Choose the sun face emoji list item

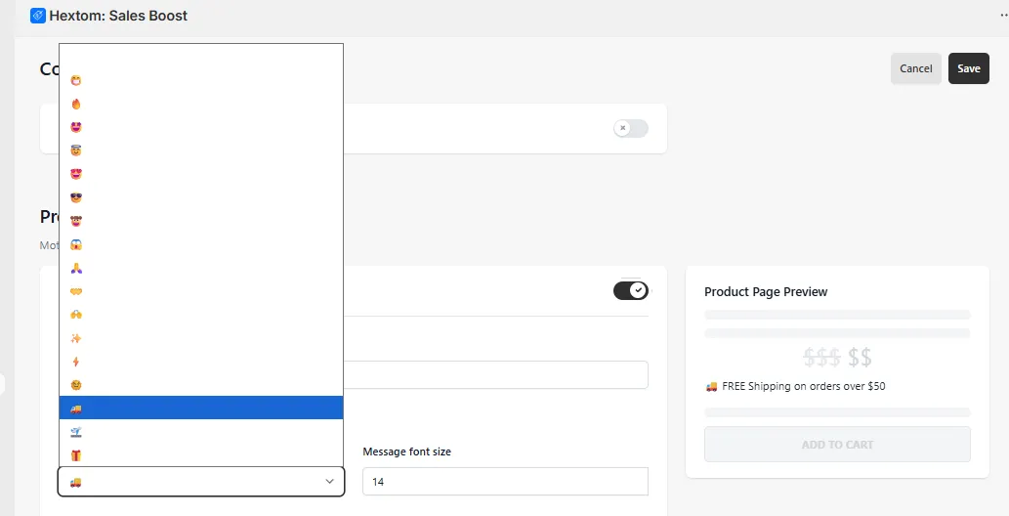(201, 385)
